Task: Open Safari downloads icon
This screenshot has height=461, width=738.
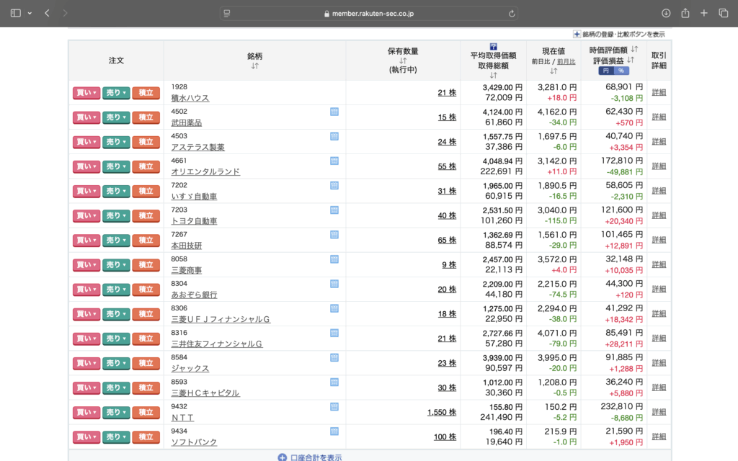Action: (x=665, y=13)
